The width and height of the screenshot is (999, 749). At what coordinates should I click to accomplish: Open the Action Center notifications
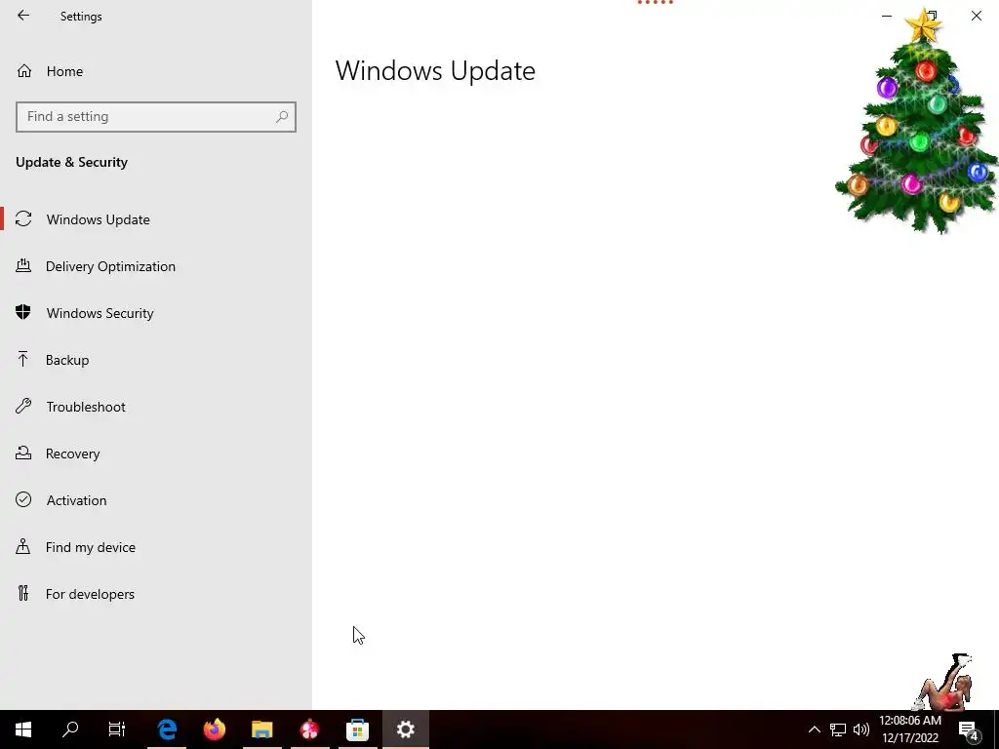coord(968,729)
